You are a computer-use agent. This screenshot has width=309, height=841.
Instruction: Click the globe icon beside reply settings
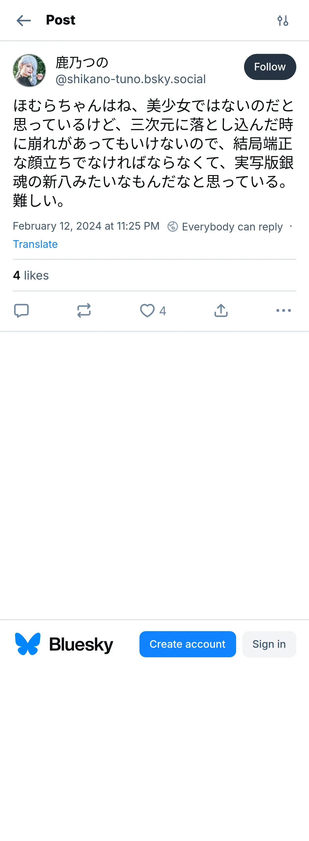click(x=172, y=226)
